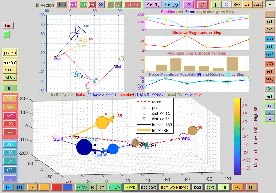Viewport: 276px width, 193px height.
Task: Click the red double exclamation button
Action: click(56, 187)
